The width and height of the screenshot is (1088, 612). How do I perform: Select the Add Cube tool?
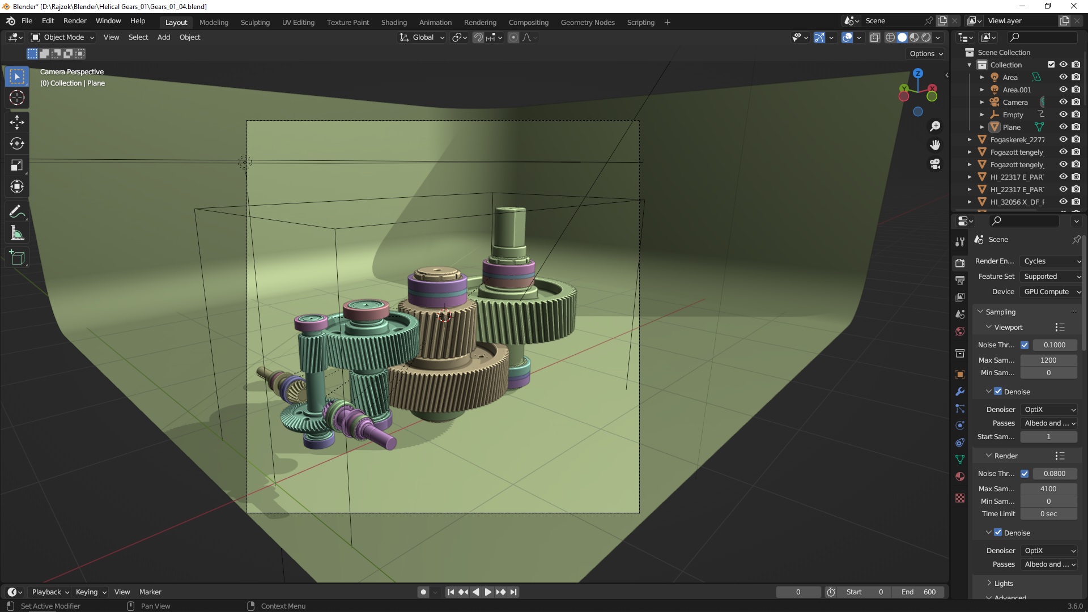pos(17,258)
